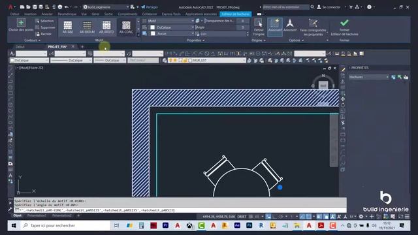Click the Undo arrow in quick access toolbar
This screenshot has width=418, height=235.
coord(67,7)
